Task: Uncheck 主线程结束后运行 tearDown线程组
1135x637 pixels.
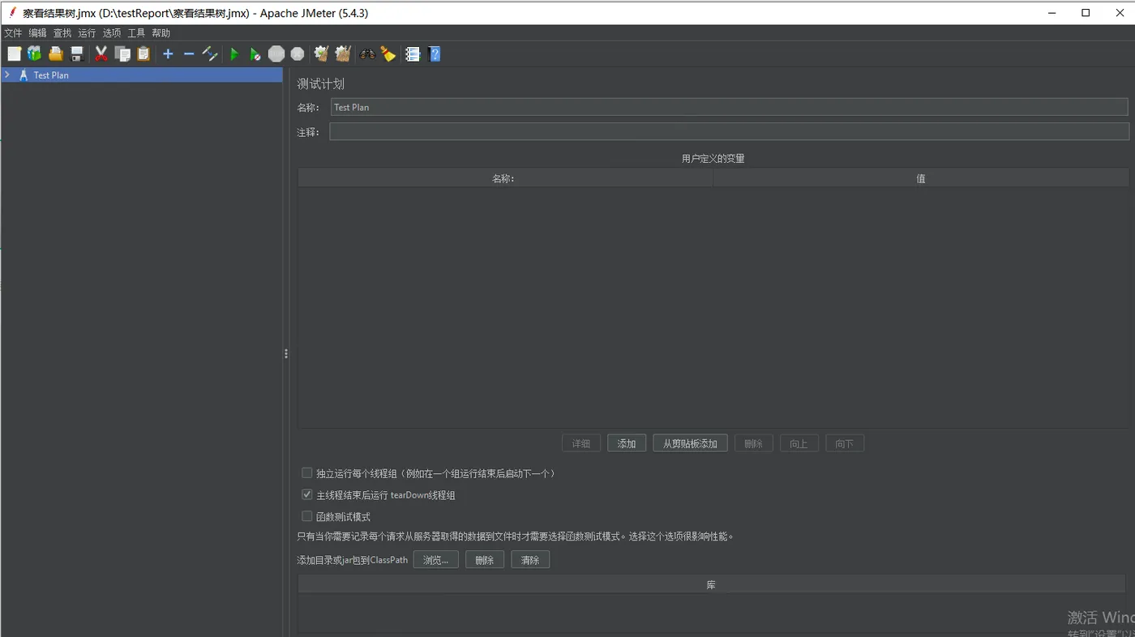Action: pyautogui.click(x=307, y=494)
